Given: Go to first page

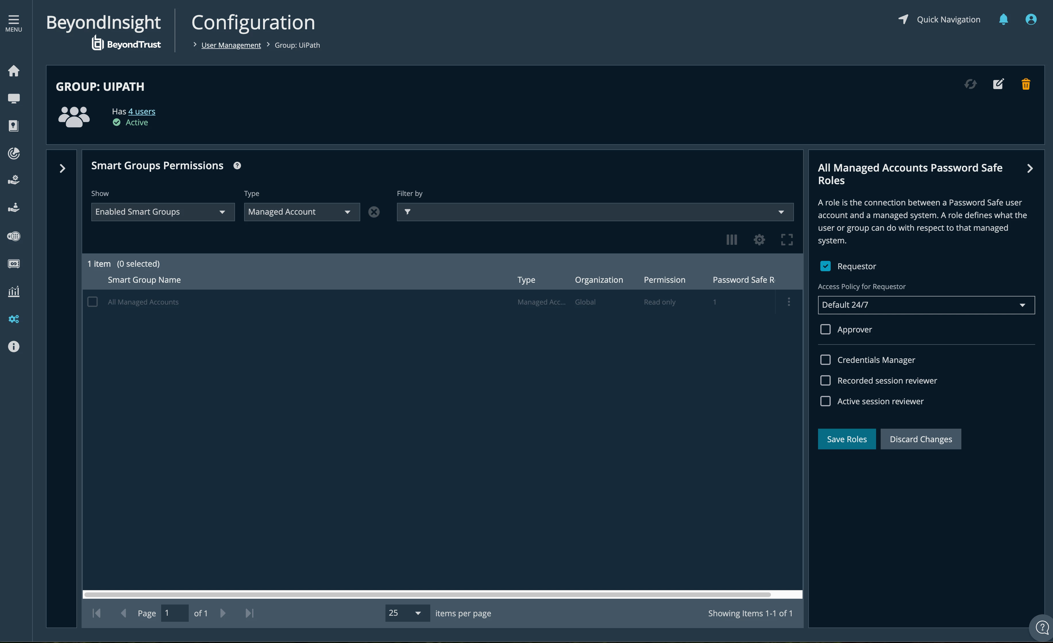Looking at the screenshot, I should click(97, 613).
